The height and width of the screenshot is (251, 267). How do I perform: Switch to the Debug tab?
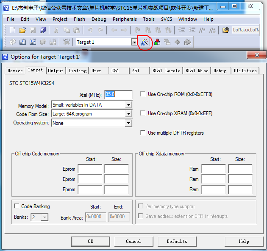point(220,71)
